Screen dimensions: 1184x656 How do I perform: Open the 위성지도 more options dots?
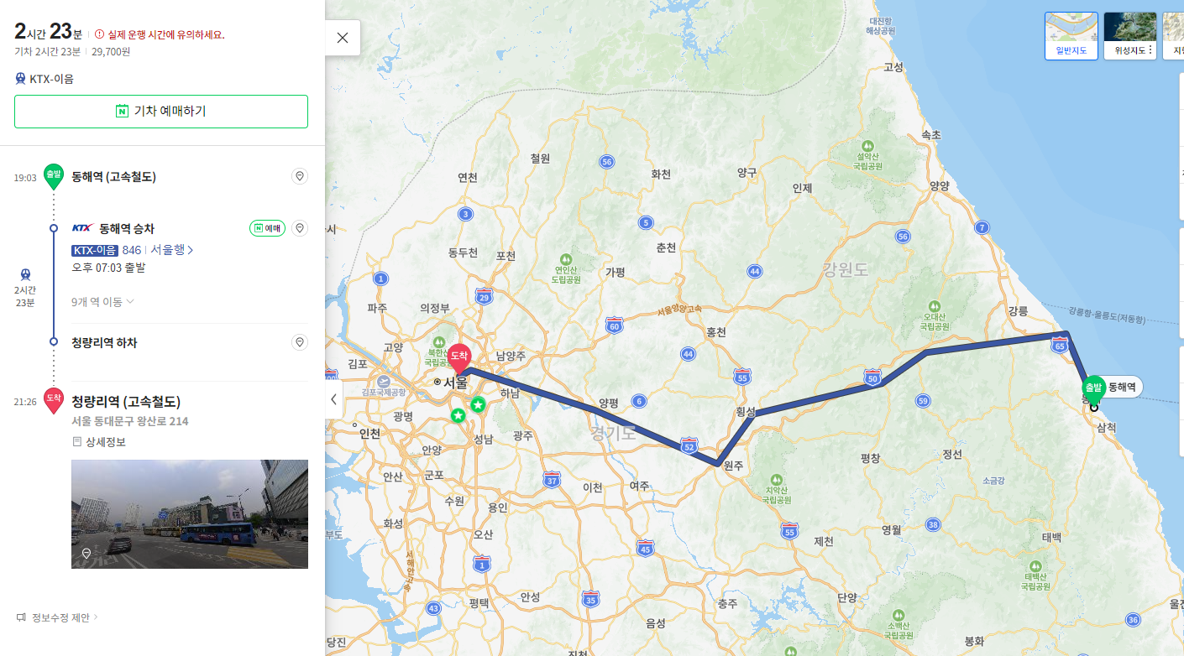click(x=1150, y=51)
